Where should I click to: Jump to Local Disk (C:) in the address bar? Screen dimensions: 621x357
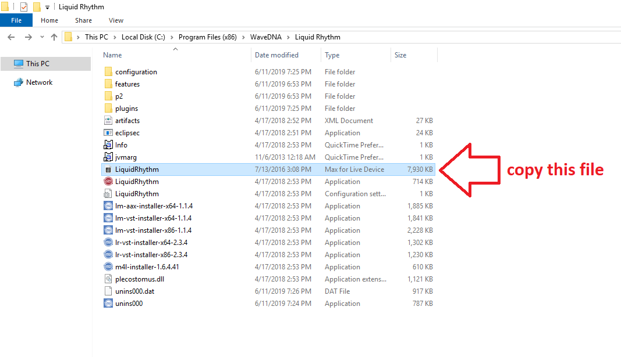click(143, 37)
